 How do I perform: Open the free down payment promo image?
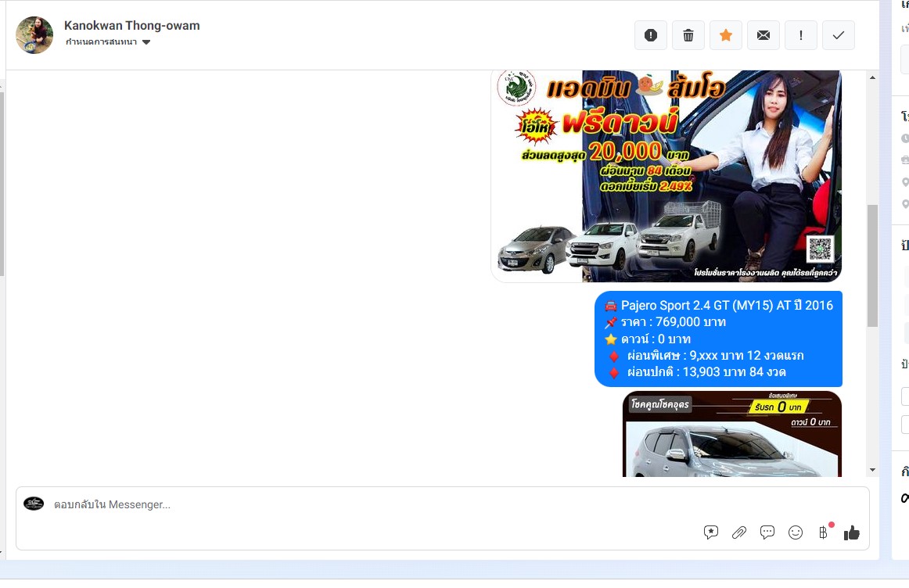point(666,176)
